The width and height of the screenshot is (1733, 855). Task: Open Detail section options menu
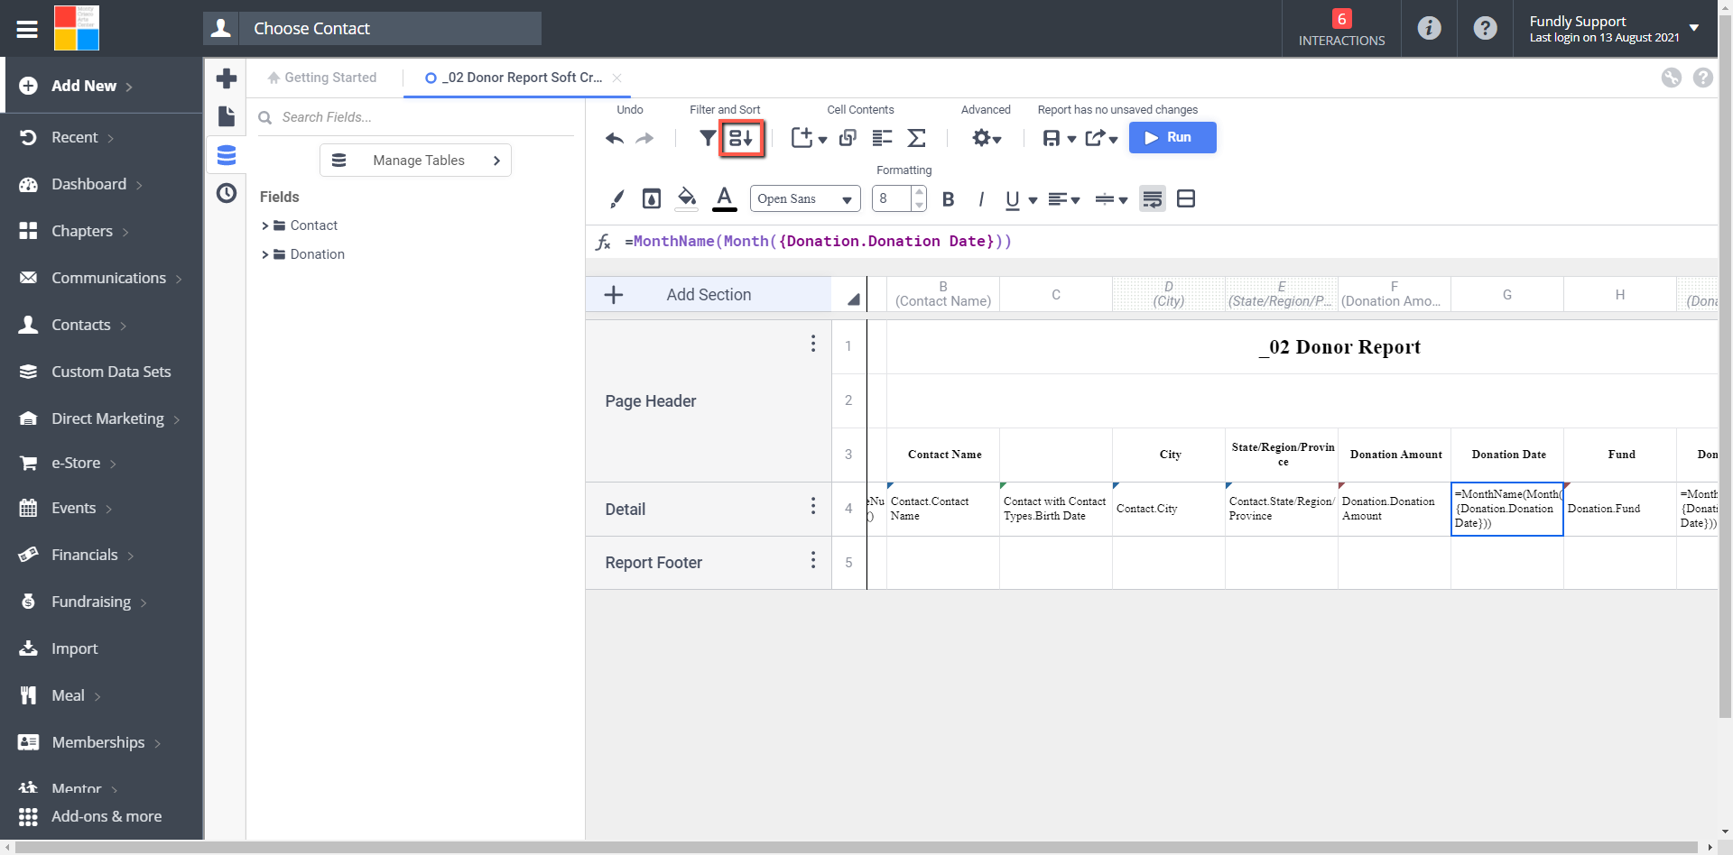tap(813, 506)
